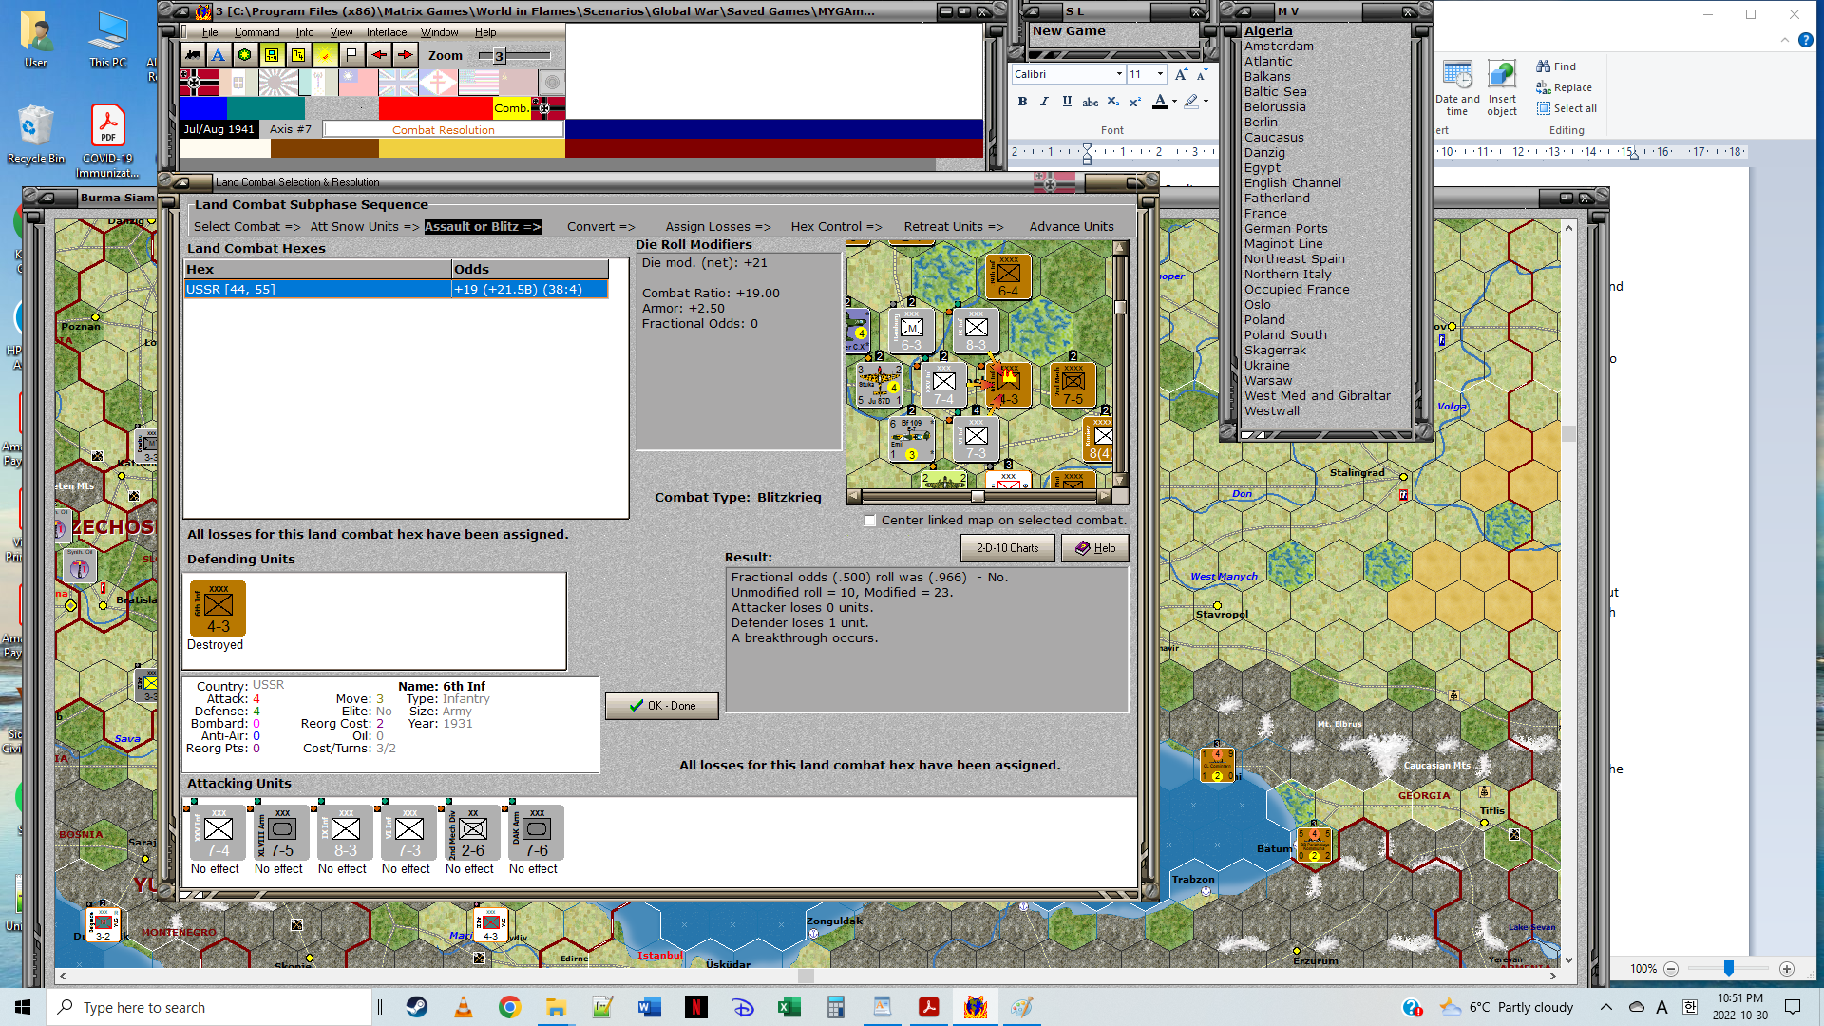Open the font size 11 dropdown
Viewport: 1824px width, 1026px height.
[1160, 74]
